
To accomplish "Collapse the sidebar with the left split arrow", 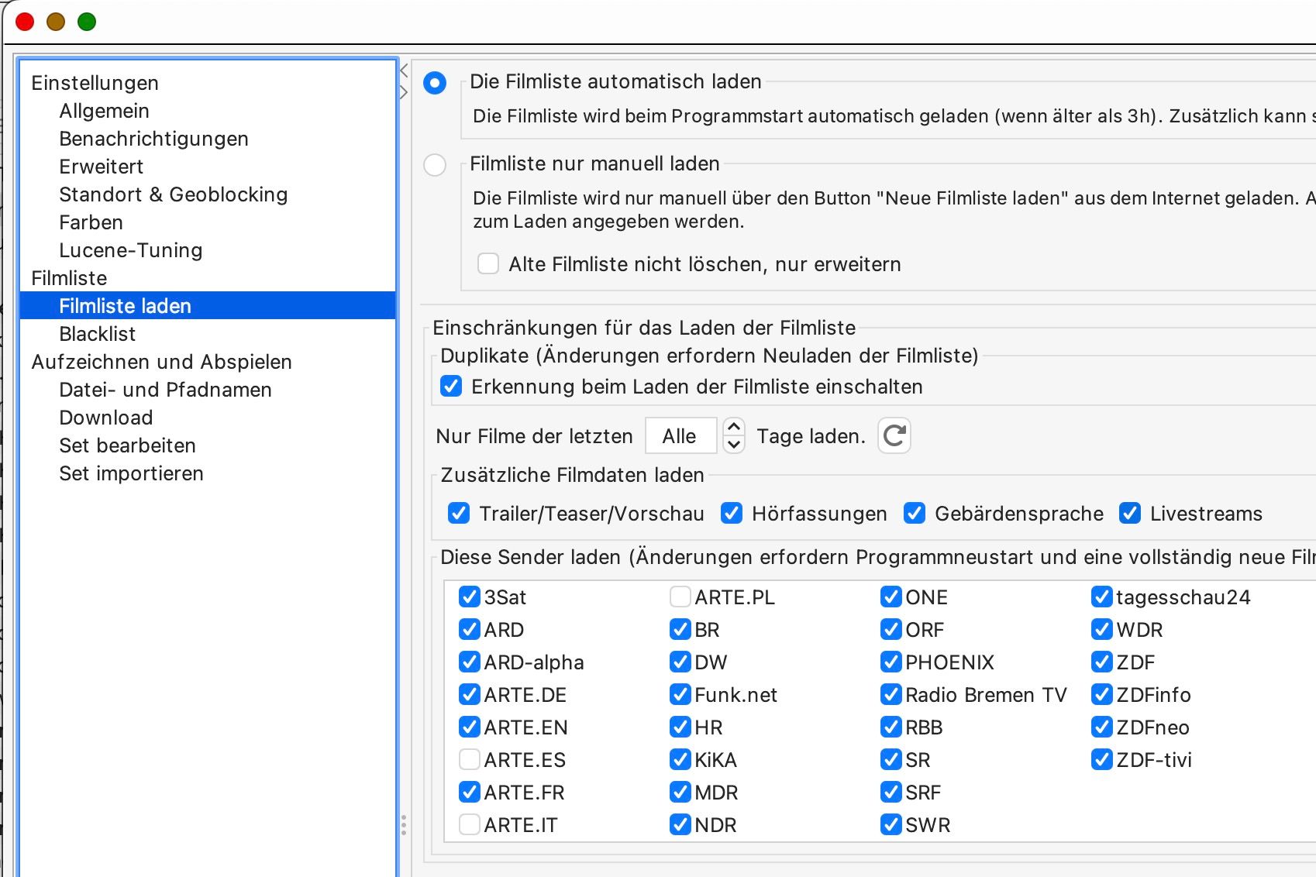I will point(404,71).
